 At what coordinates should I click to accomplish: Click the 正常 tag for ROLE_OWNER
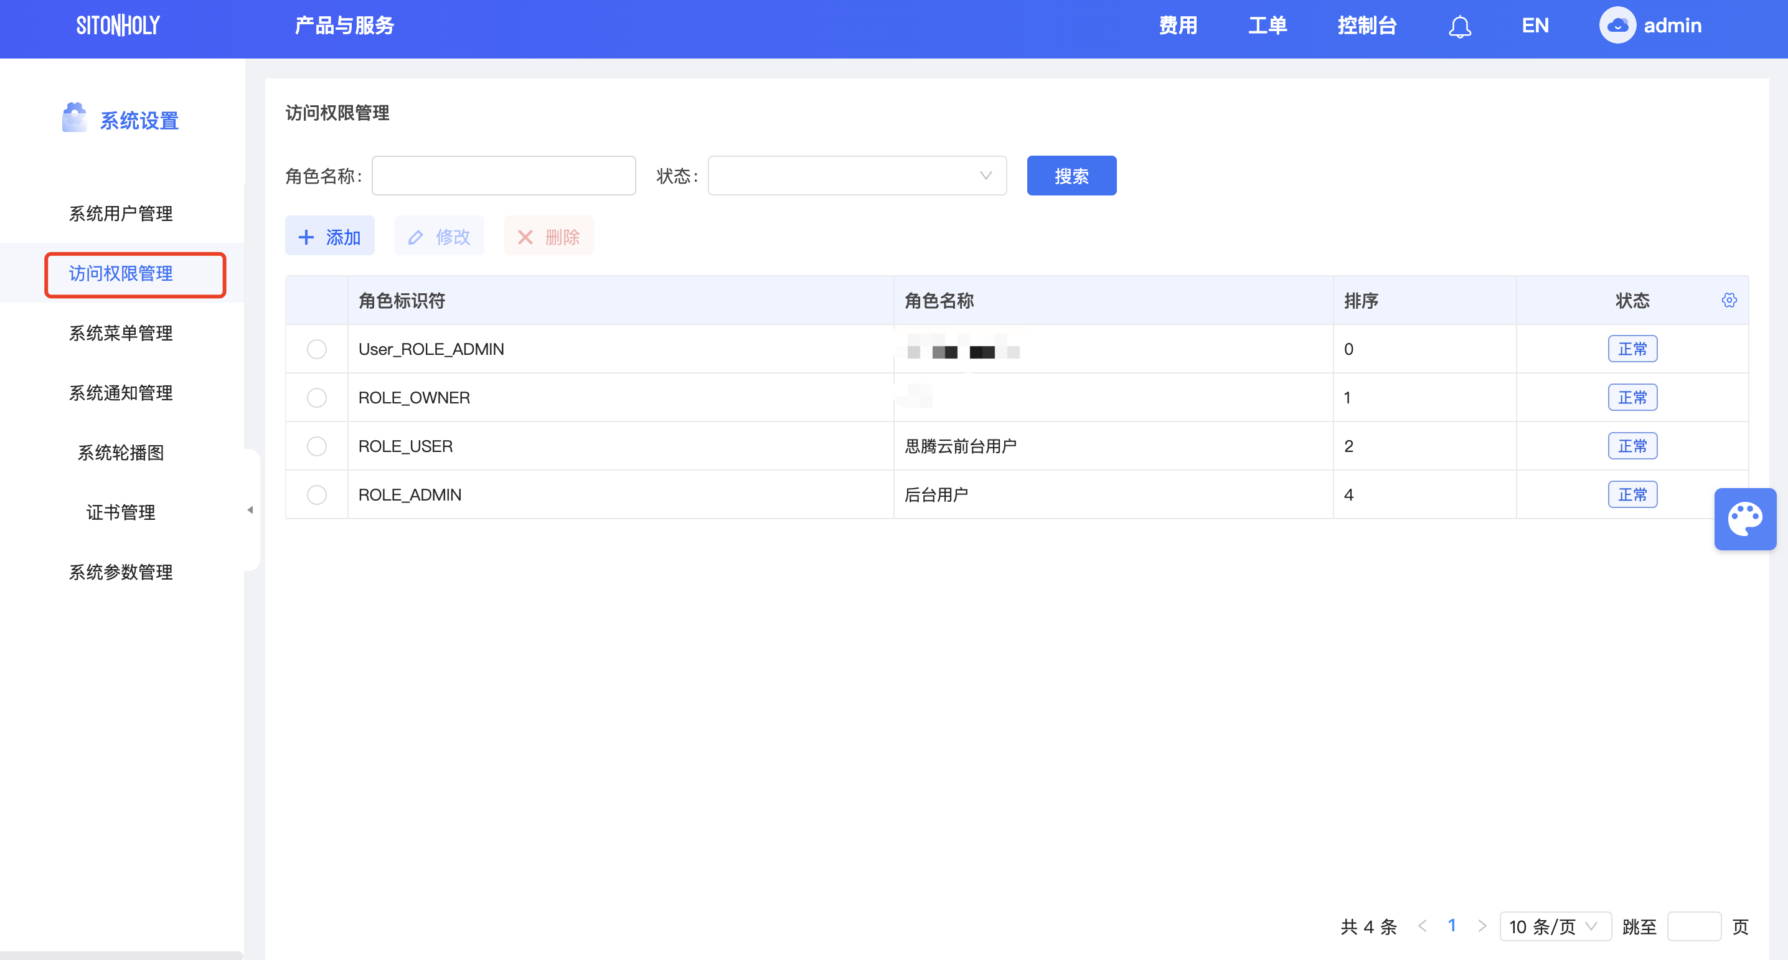(x=1632, y=398)
